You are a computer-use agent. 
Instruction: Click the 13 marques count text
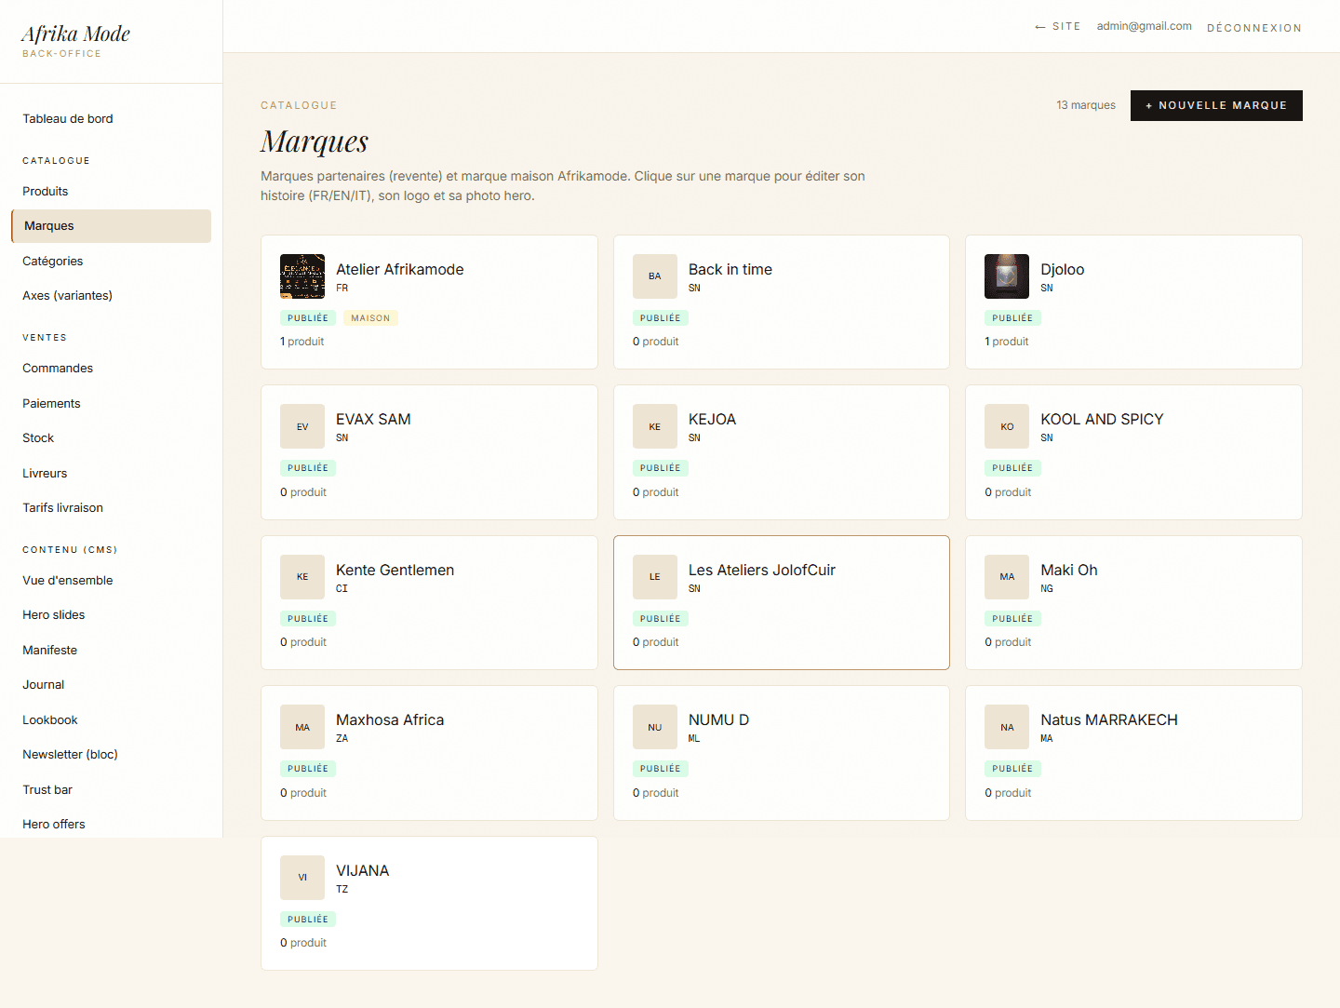pos(1086,105)
